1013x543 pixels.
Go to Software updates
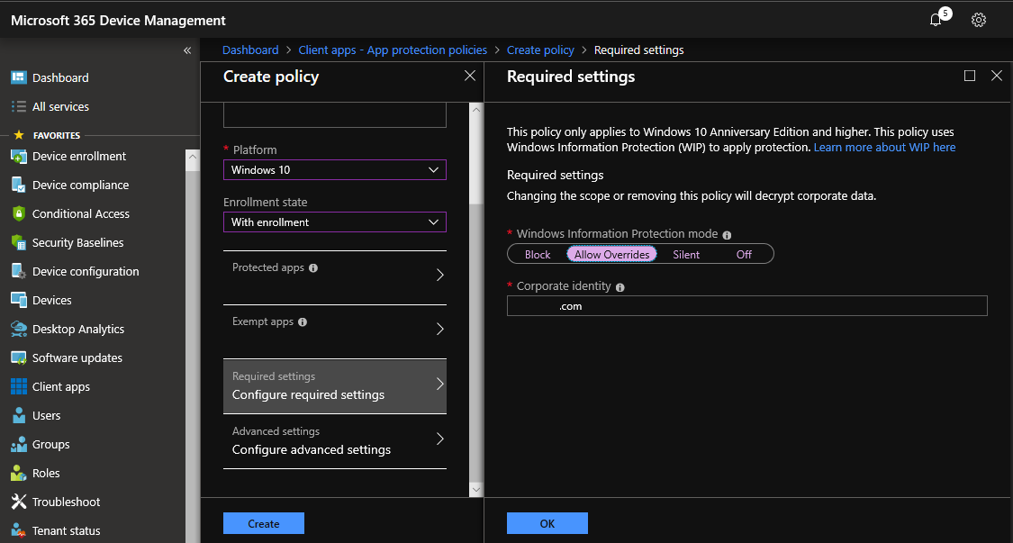point(77,358)
